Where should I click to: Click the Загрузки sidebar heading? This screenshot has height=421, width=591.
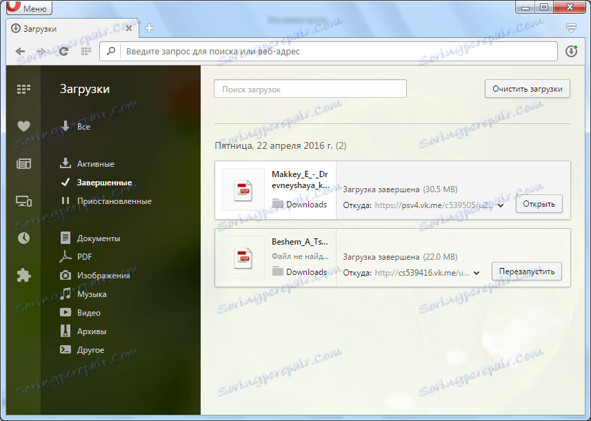click(85, 89)
